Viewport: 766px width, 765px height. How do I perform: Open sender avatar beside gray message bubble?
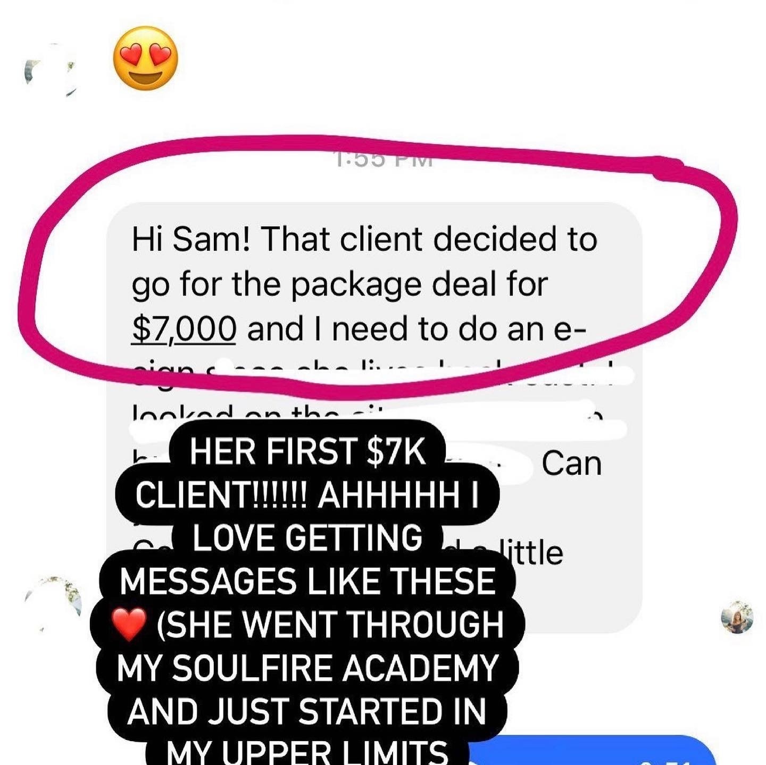pos(53,604)
